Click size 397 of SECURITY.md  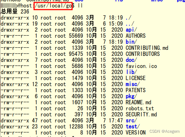(x=79, y=115)
